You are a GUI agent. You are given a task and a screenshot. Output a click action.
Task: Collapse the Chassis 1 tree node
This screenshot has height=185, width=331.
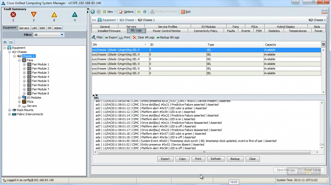point(15,56)
